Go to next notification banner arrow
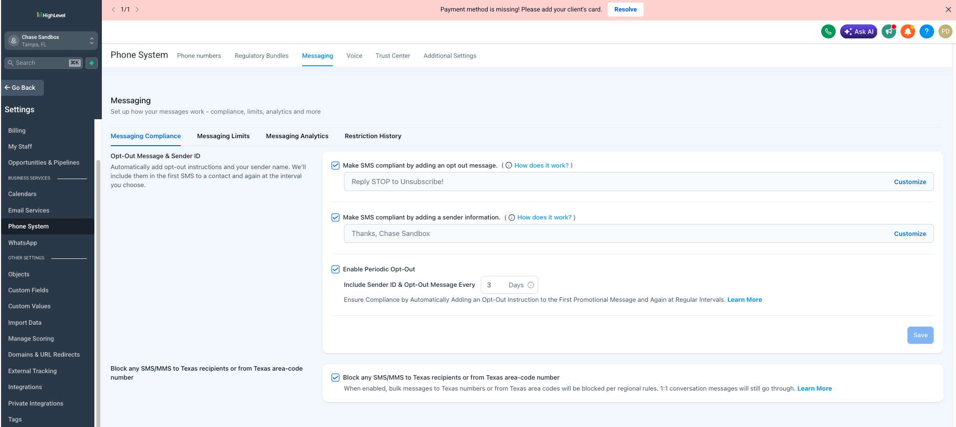This screenshot has width=956, height=427. [137, 9]
